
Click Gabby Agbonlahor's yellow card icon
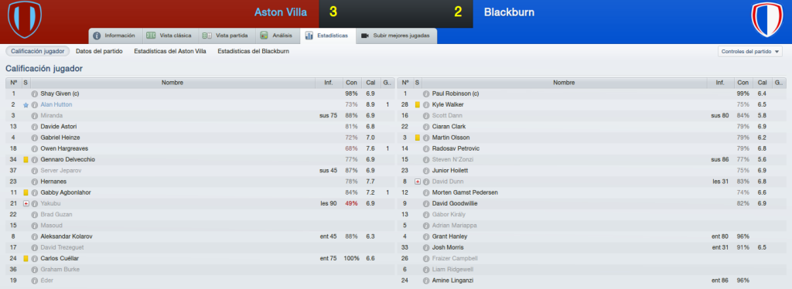click(x=26, y=192)
